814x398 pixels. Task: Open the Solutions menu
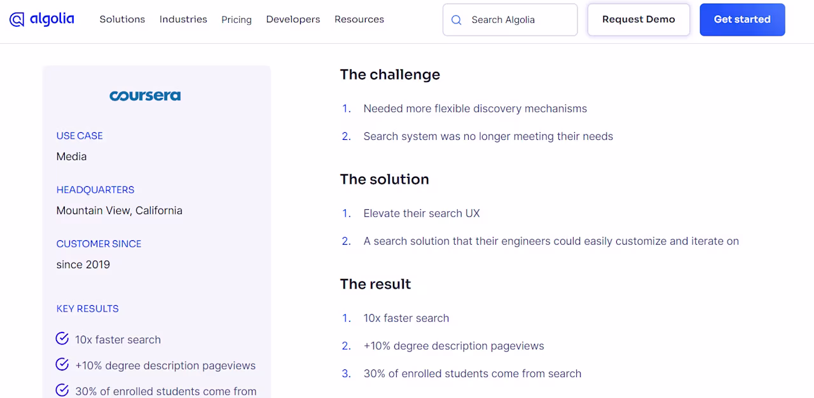point(122,20)
